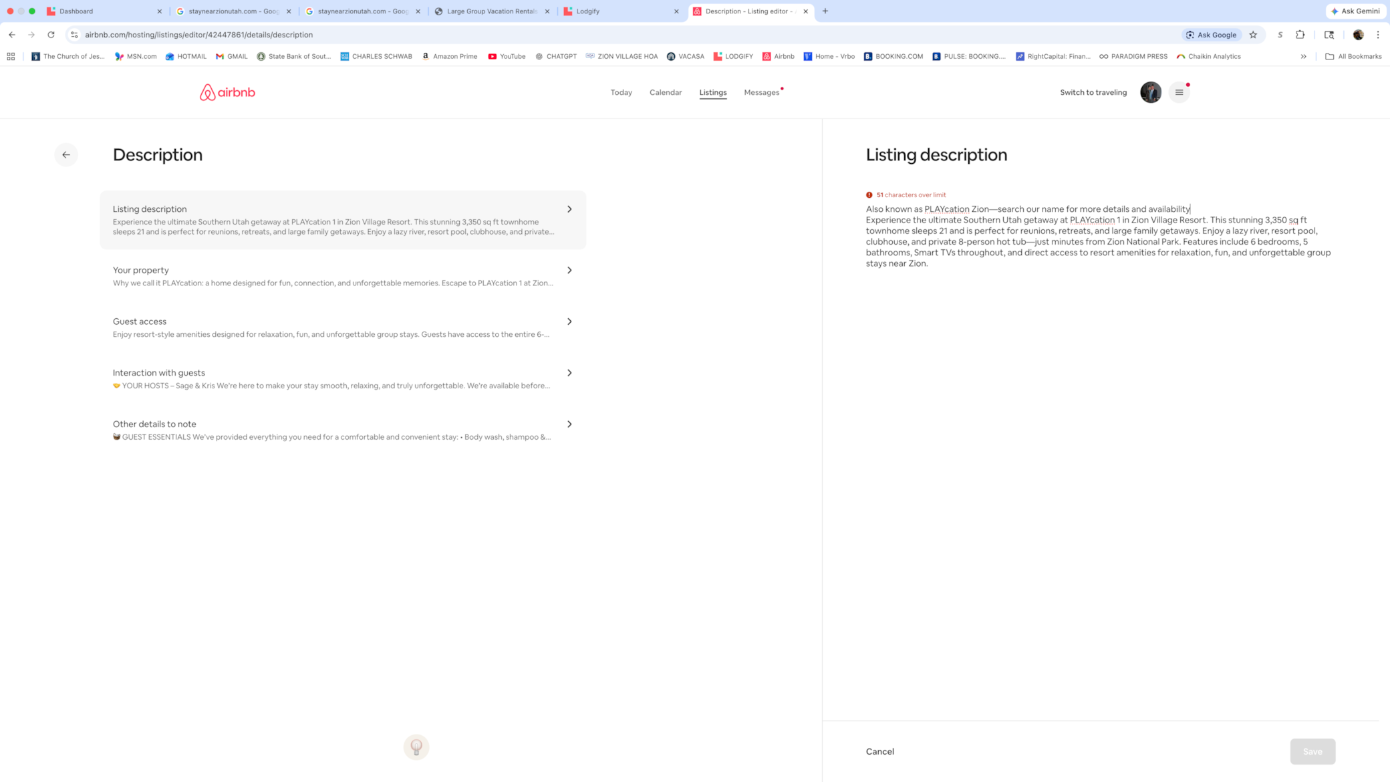Click Ask Google in address bar
1390x782 pixels.
[x=1212, y=35]
